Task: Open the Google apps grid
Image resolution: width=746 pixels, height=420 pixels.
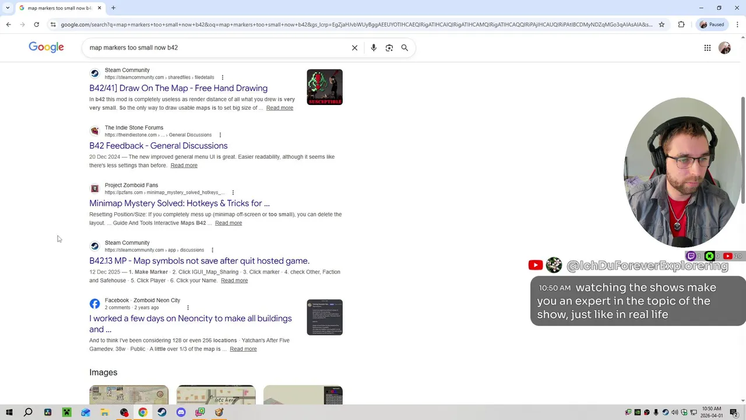Action: [x=708, y=48]
